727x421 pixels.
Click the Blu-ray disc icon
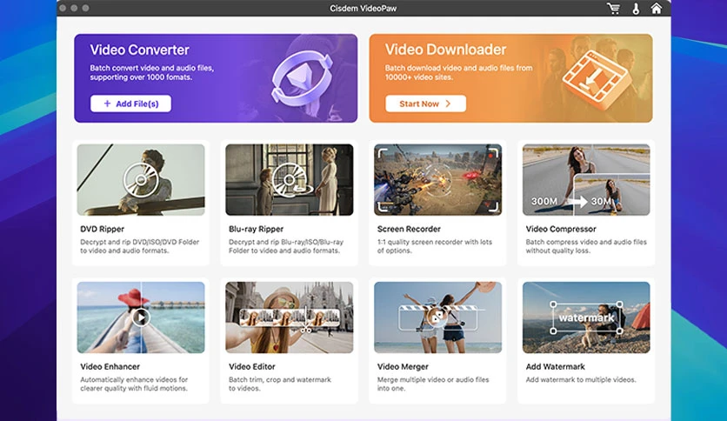click(x=290, y=180)
